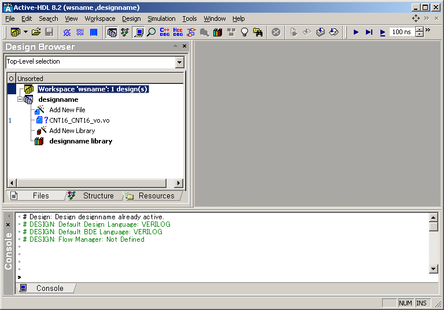
Task: Click the light bulb toolbar icon
Action: (245, 32)
